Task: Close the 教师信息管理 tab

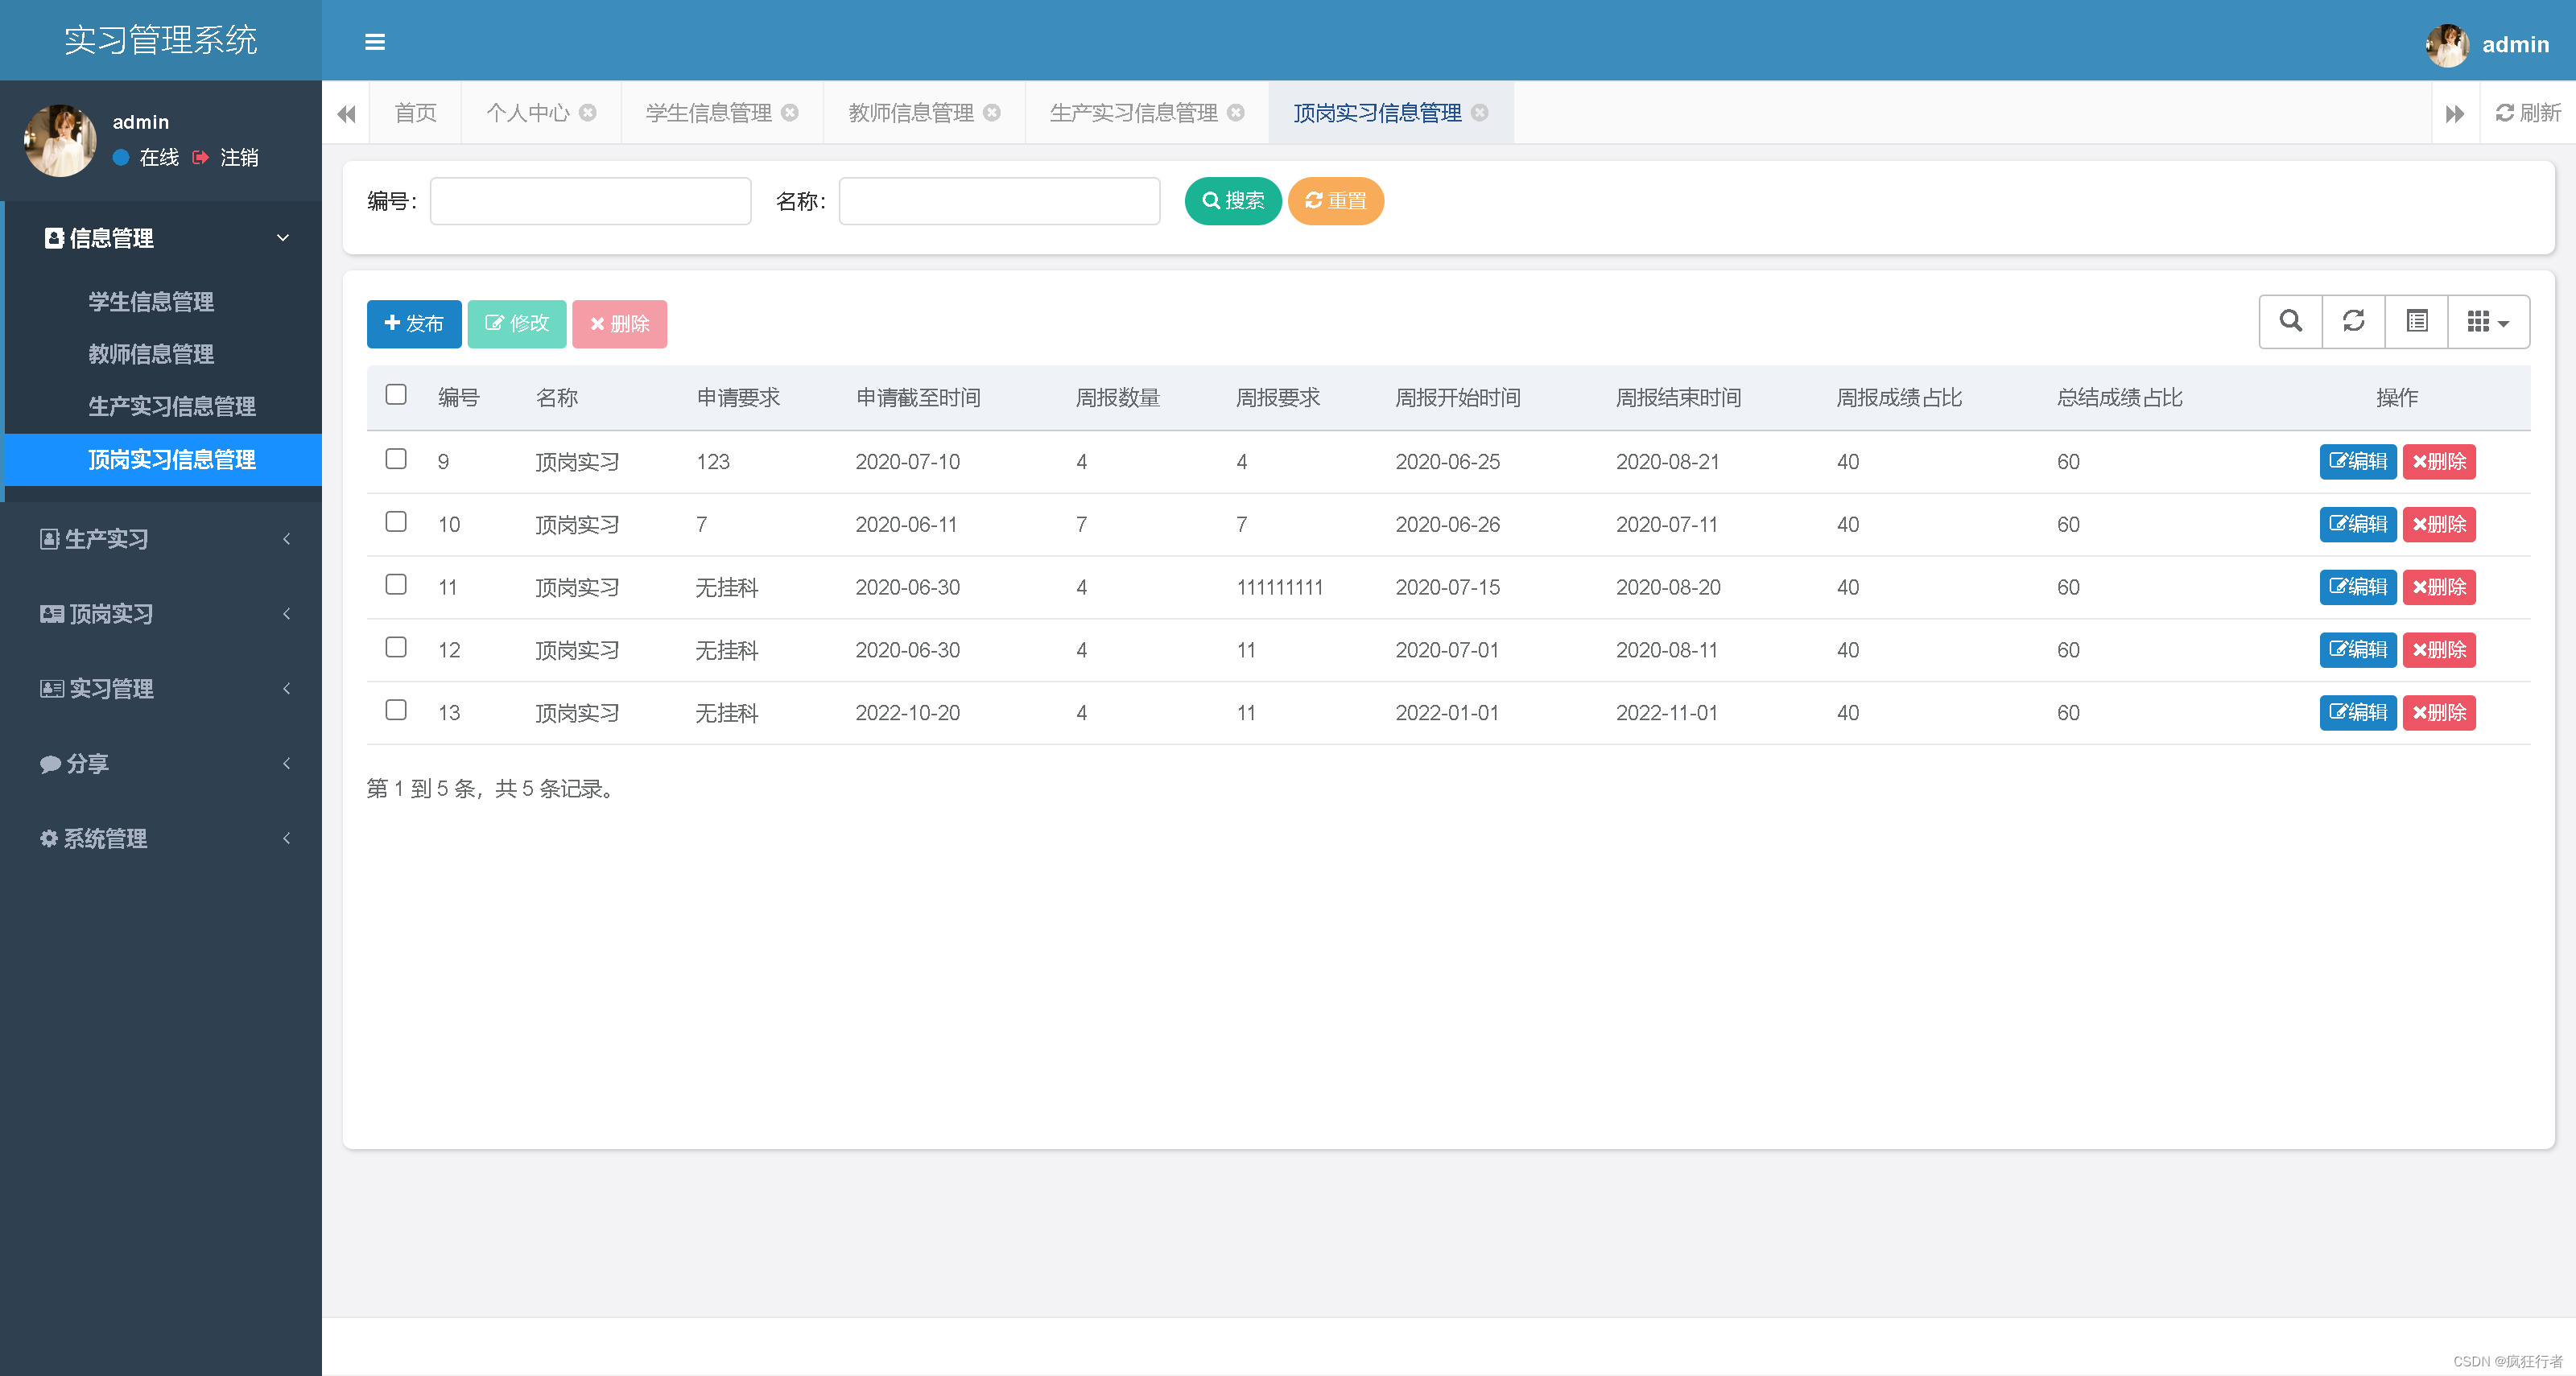Action: click(992, 113)
